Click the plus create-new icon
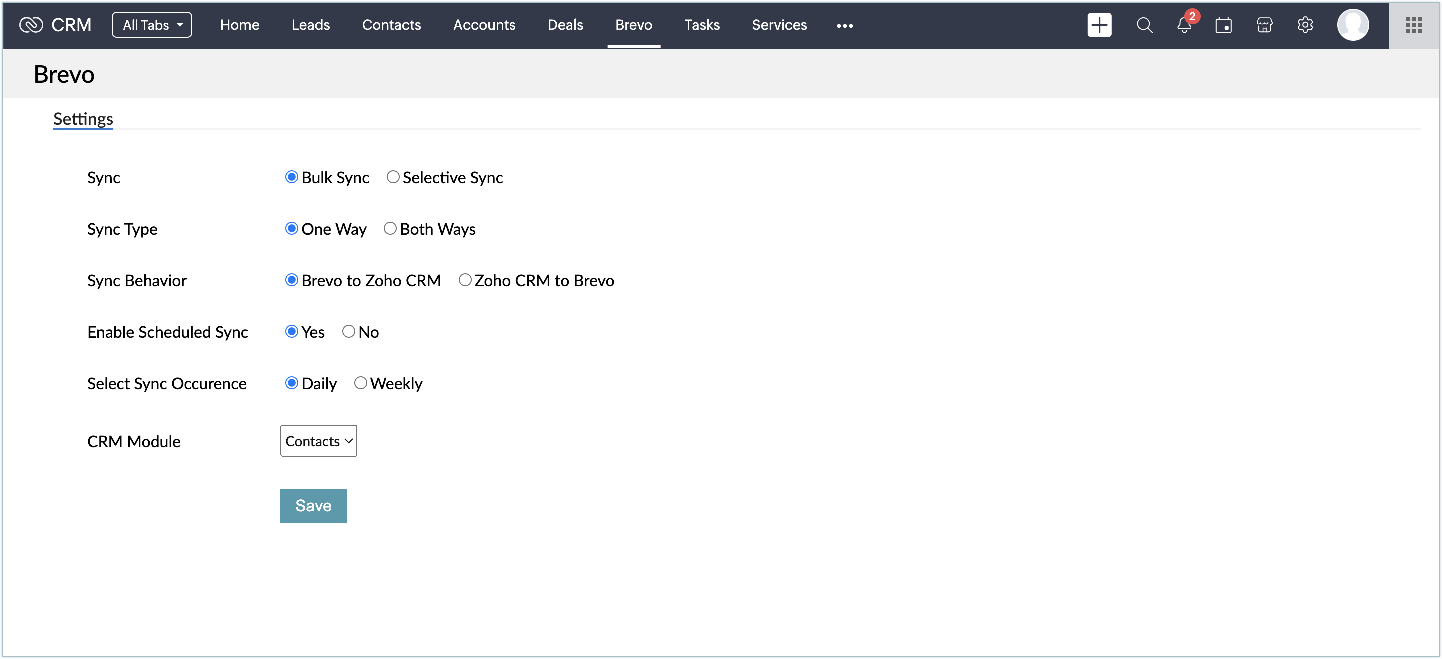This screenshot has height=659, width=1442. pos(1099,25)
